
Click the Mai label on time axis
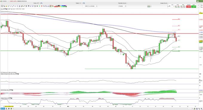(x=68, y=106)
